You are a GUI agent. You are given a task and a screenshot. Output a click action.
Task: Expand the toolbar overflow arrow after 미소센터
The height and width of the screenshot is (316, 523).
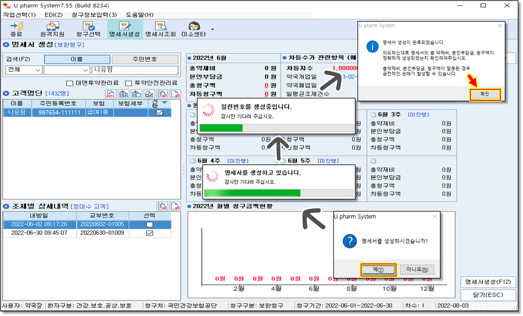(x=212, y=29)
